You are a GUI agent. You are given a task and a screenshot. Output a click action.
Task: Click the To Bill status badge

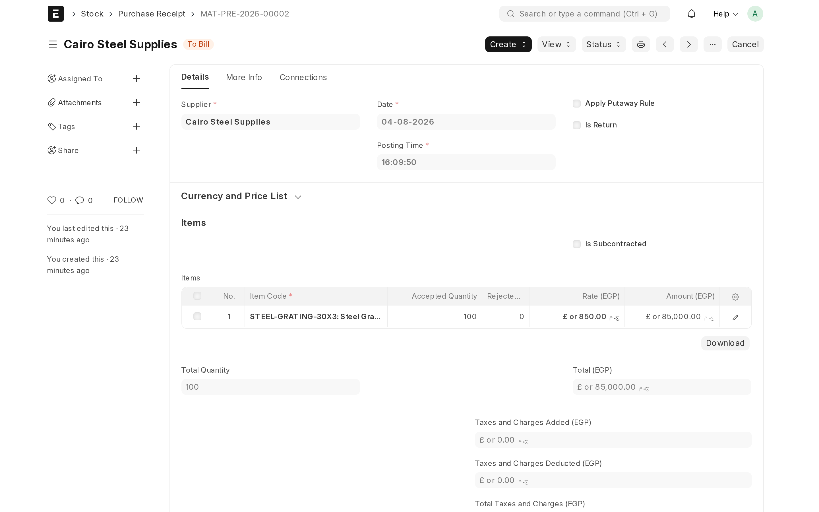[x=198, y=44]
